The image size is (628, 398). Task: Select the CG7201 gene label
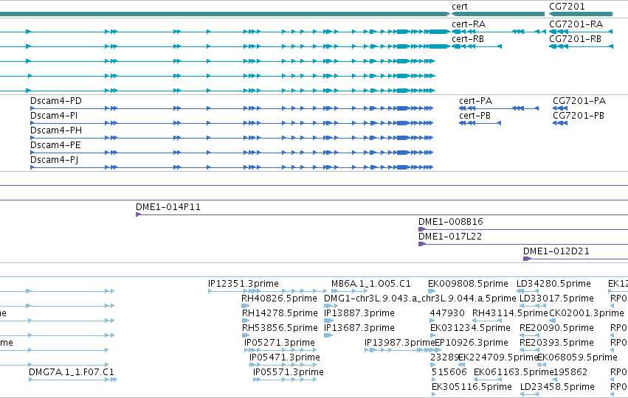(567, 7)
